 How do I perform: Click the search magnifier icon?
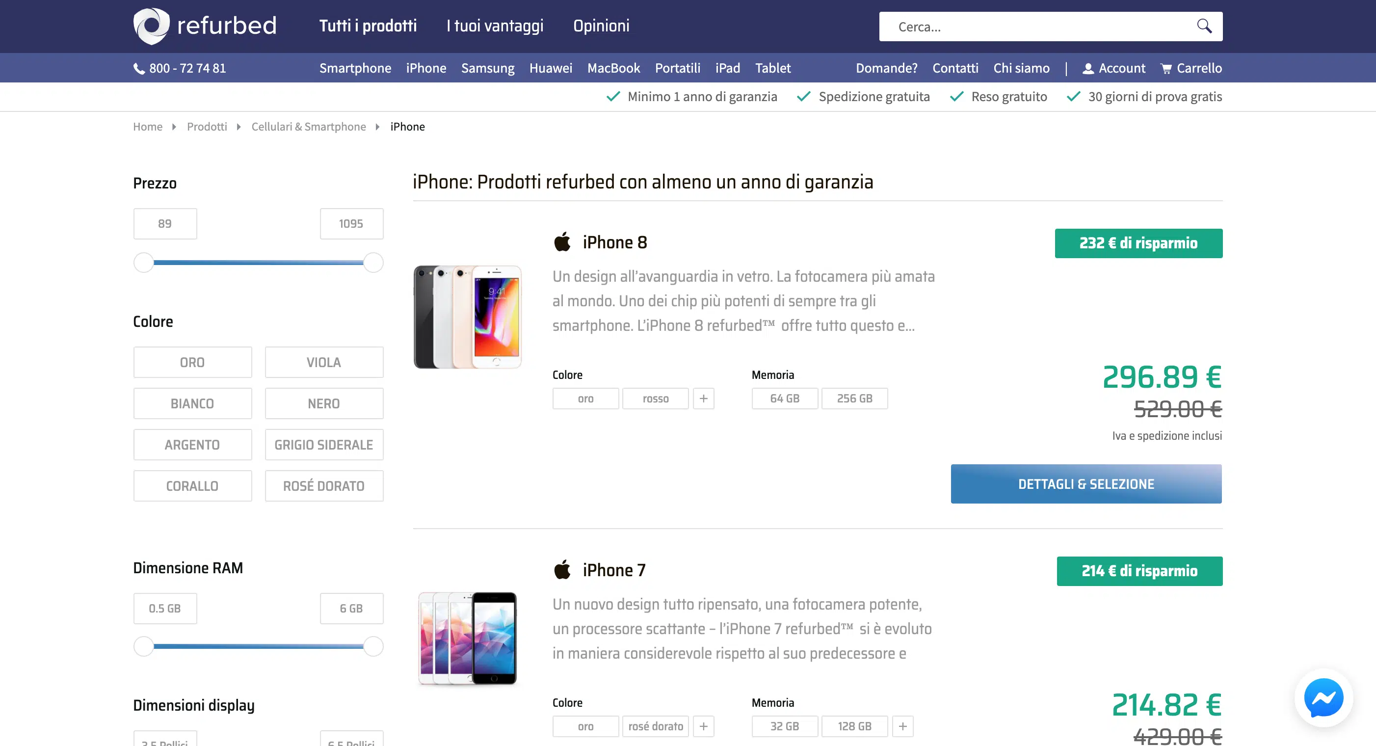click(1204, 26)
